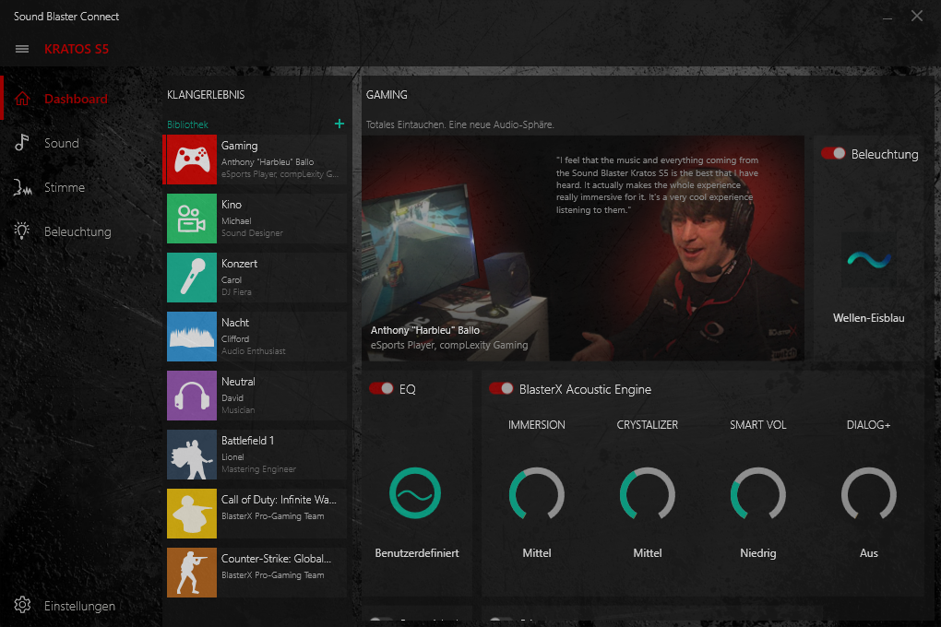Click the Niedrig value under SMART VOL
The image size is (941, 627).
click(758, 552)
